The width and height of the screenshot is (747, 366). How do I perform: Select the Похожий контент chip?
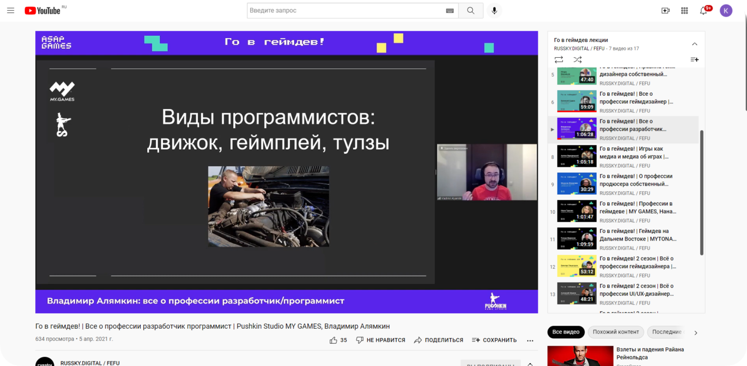[x=616, y=332]
